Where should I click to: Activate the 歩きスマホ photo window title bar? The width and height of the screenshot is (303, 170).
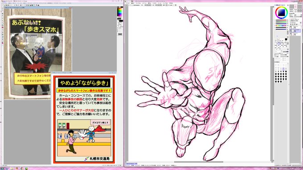click(38, 8)
